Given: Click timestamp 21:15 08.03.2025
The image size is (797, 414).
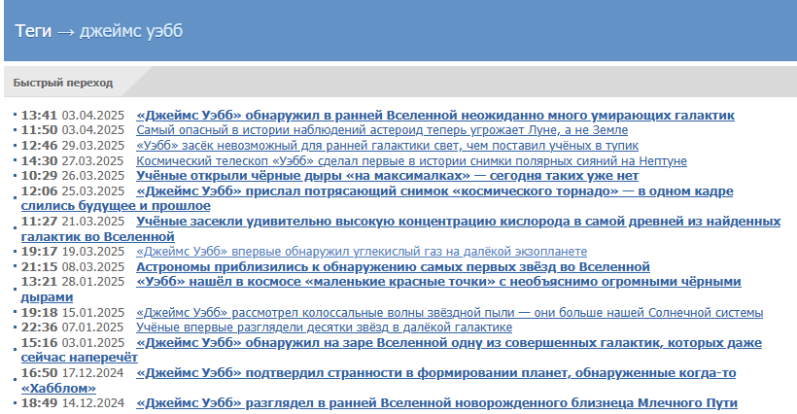Looking at the screenshot, I should 72,267.
